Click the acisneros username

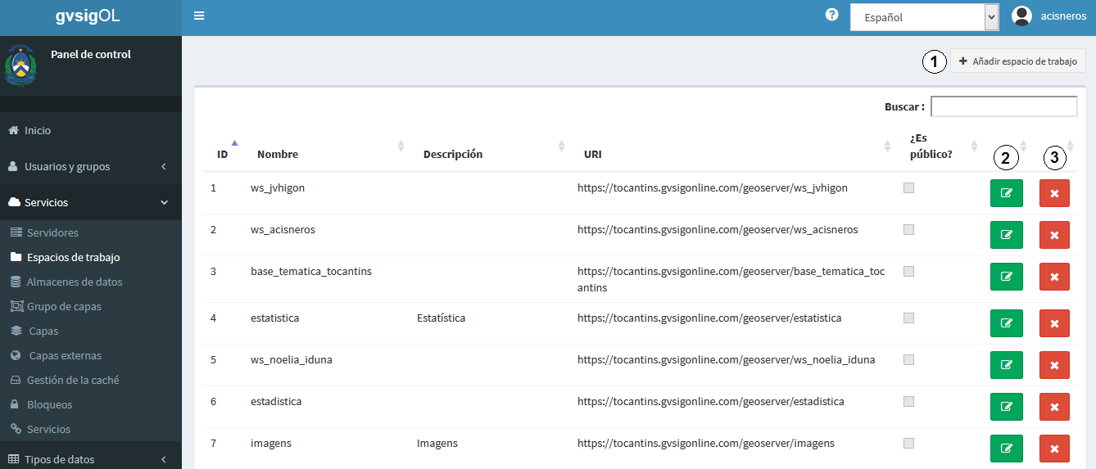[1063, 16]
